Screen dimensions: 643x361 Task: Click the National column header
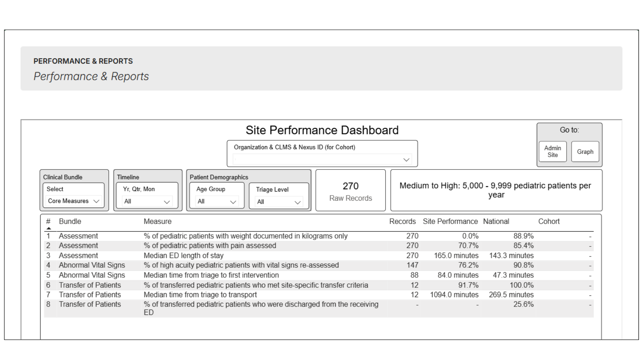496,221
